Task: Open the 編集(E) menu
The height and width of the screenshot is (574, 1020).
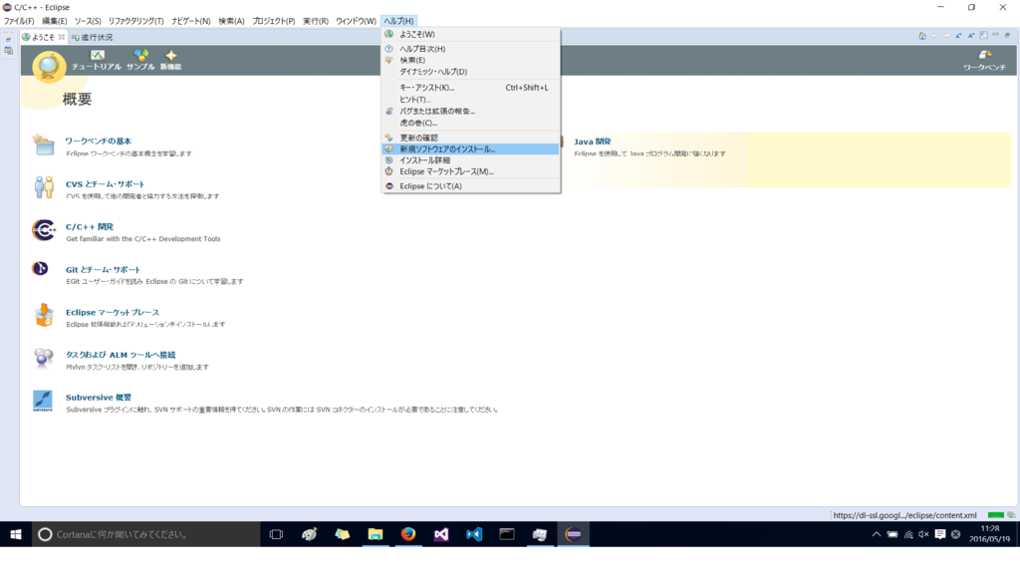Action: (54, 21)
